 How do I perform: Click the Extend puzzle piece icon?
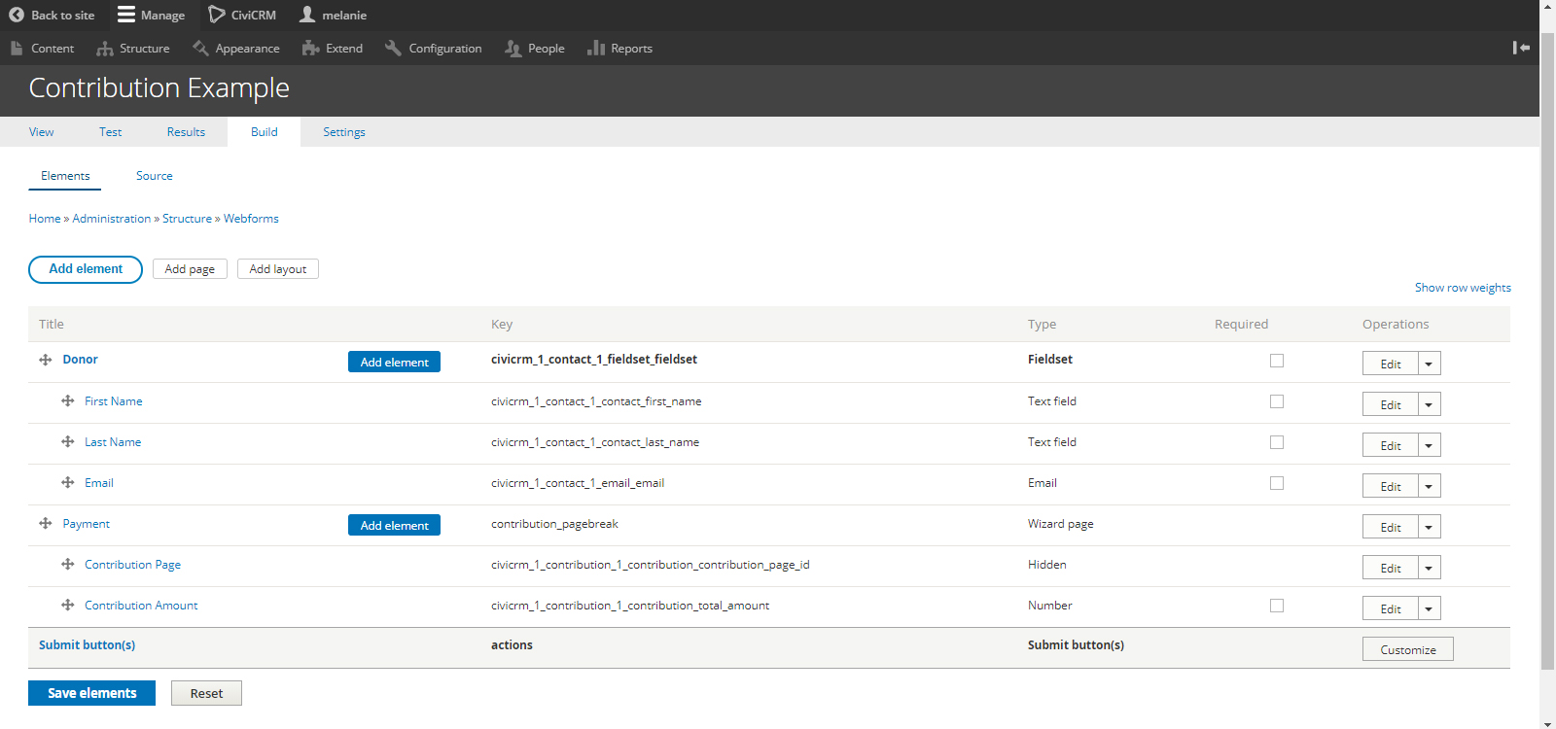pos(311,48)
